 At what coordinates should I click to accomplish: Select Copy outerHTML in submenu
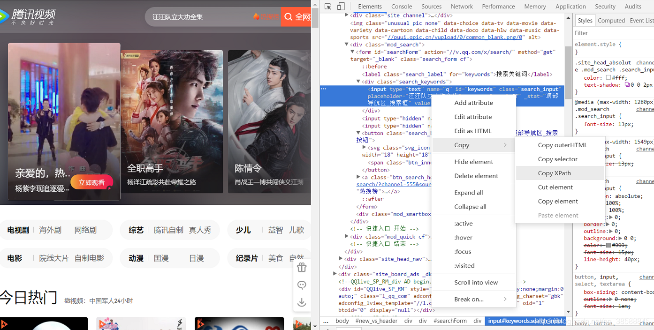(x=560, y=145)
